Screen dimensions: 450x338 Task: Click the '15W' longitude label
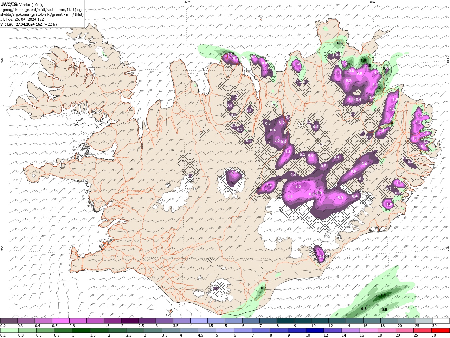tap(372, 2)
